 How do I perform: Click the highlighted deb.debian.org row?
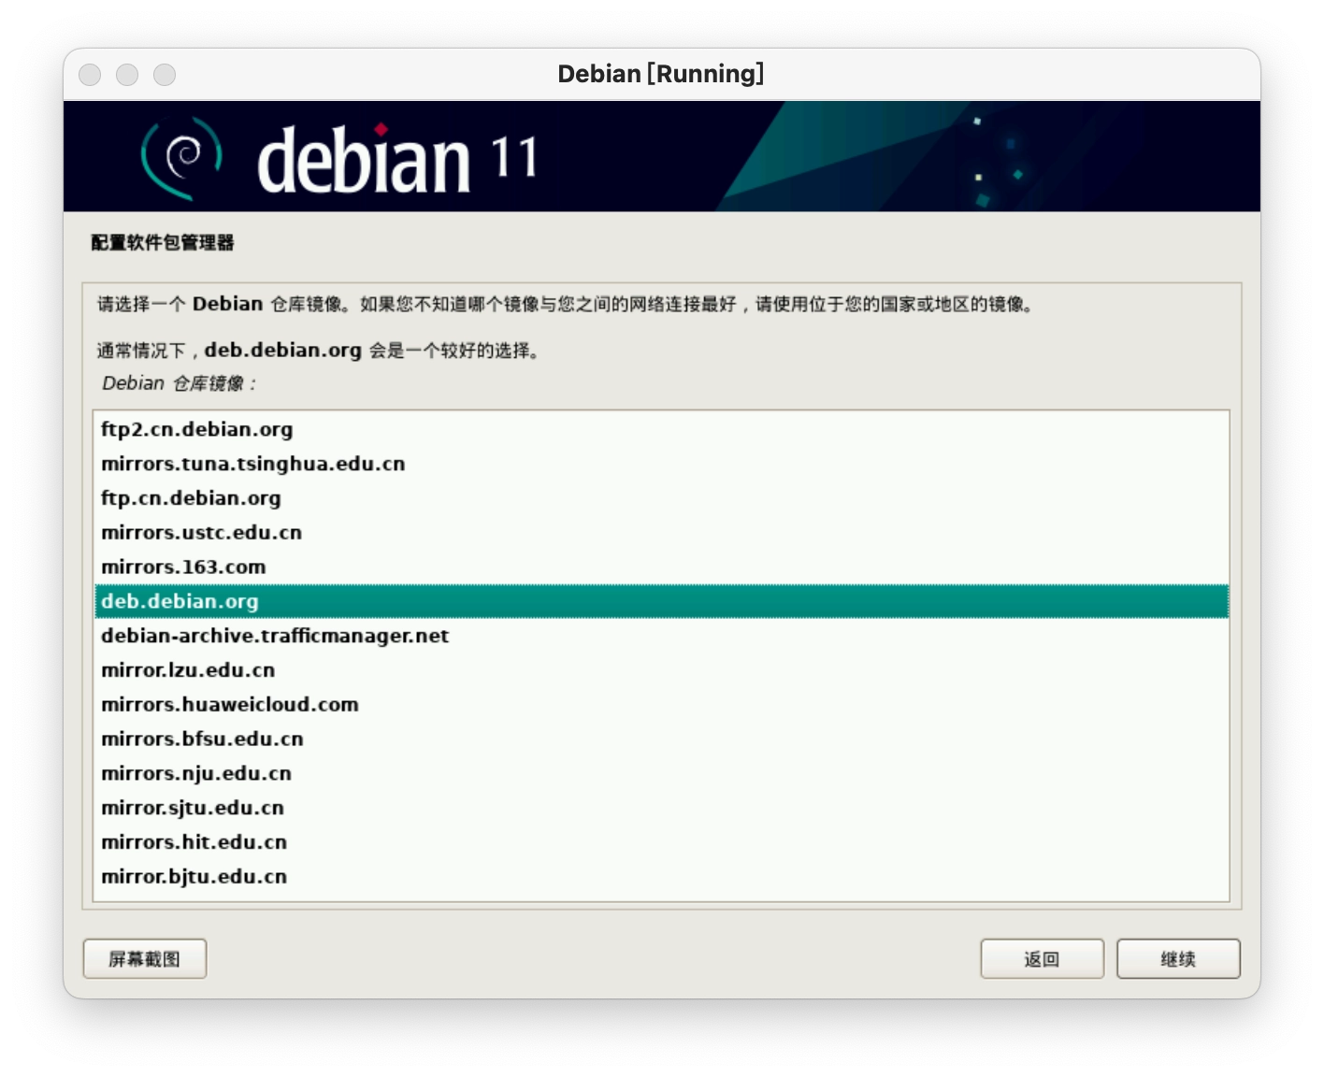[661, 601]
